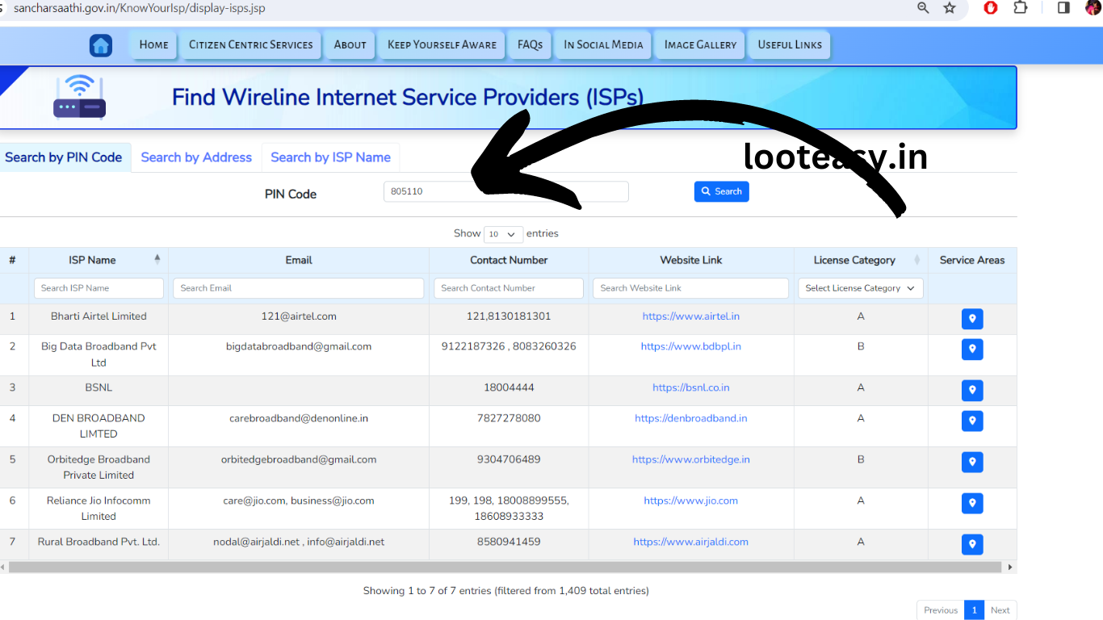Click the Website Link column header
This screenshot has height=620, width=1103.
point(691,260)
